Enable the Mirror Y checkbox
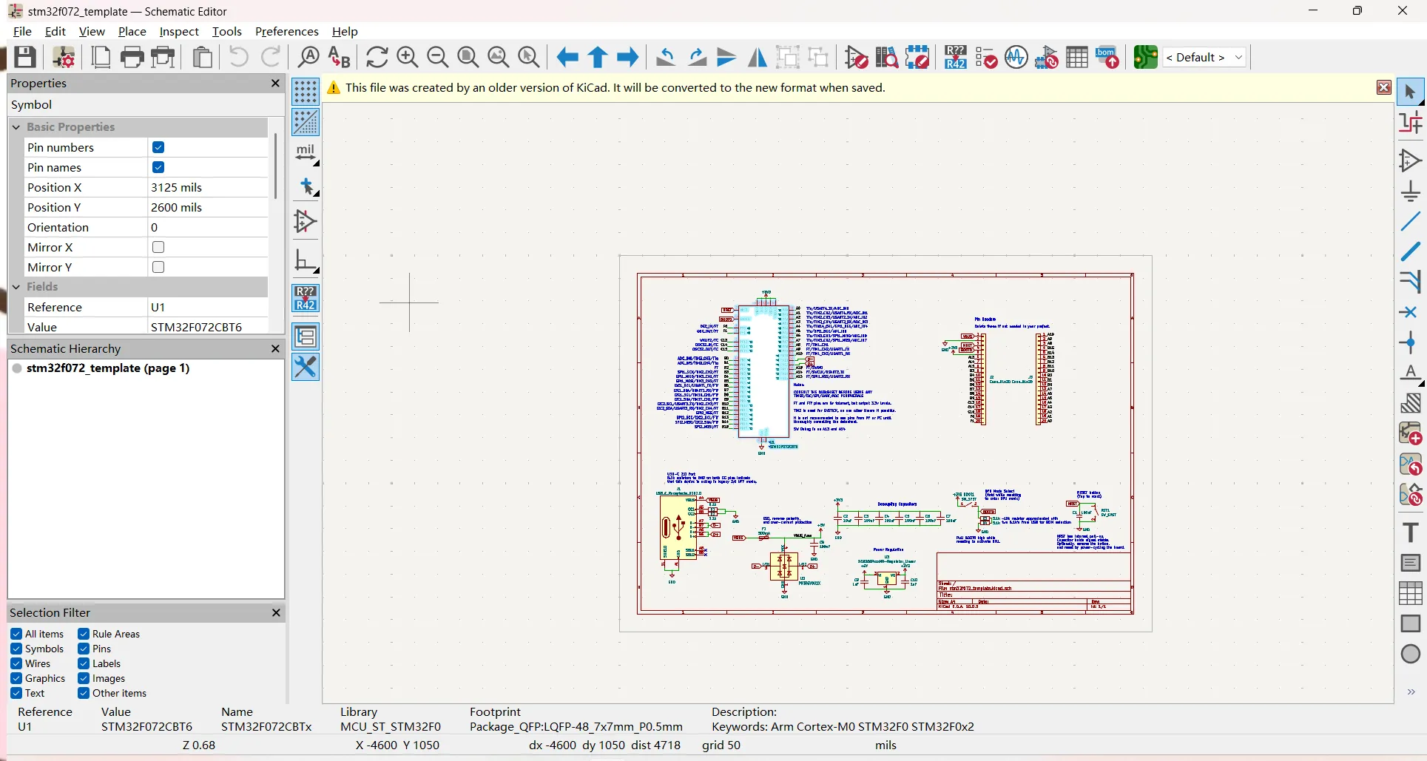This screenshot has height=761, width=1427. 158,267
